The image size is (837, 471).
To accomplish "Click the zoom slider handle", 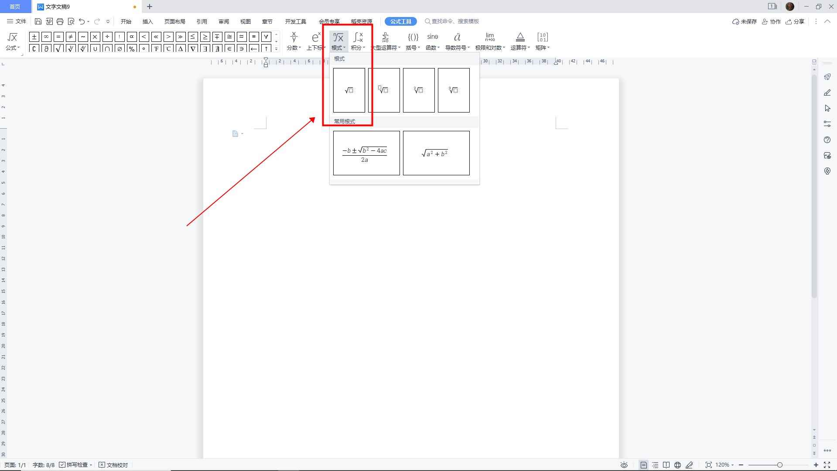I will tap(779, 465).
